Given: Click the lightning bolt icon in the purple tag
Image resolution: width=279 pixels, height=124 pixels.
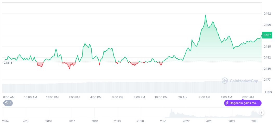Looking at the screenshot, I should [227, 103].
